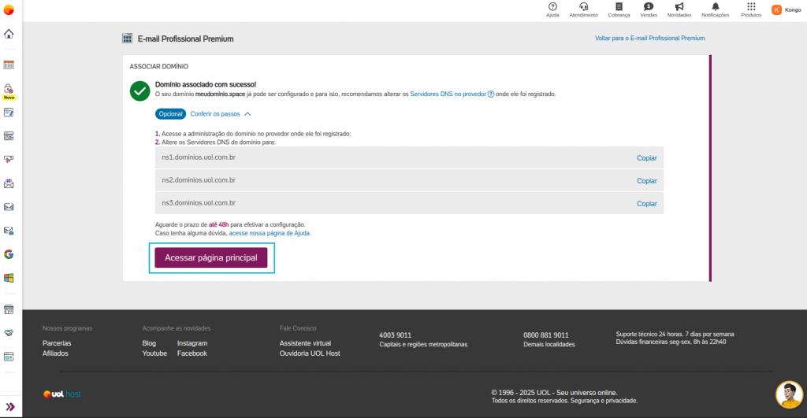This screenshot has width=807, height=418.
Task: Click phone number 4003 9011
Action: (396, 335)
